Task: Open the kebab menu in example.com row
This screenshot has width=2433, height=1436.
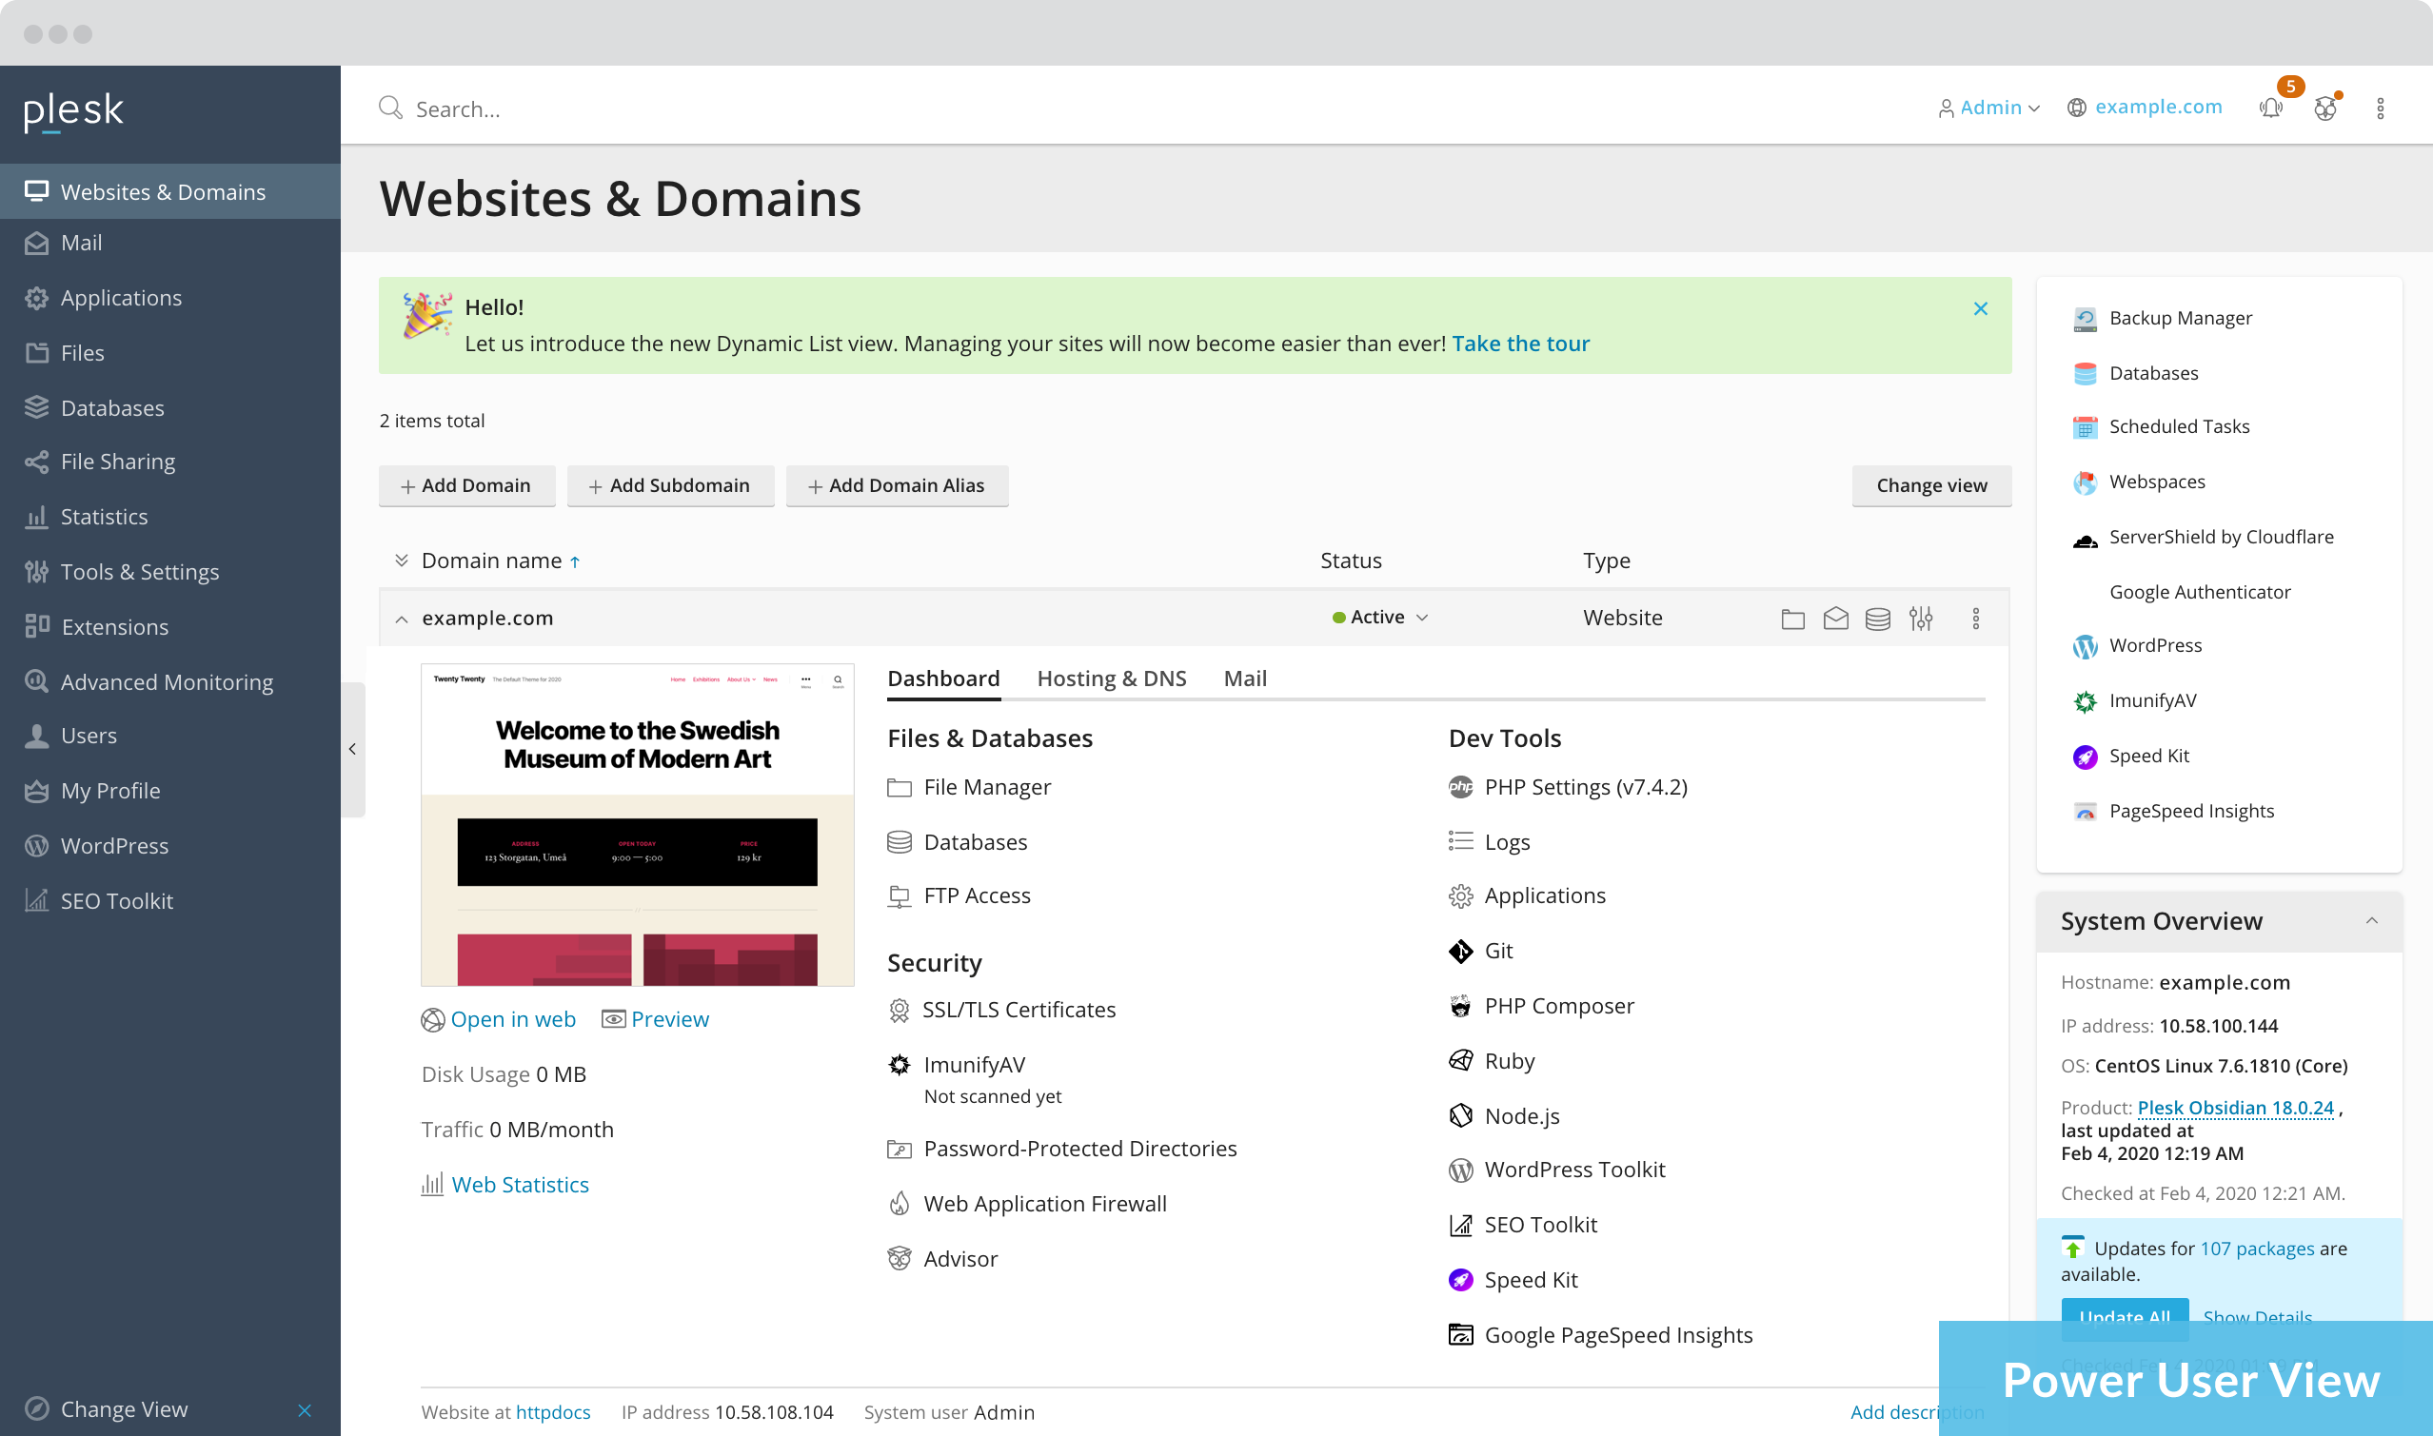Action: coord(1976,619)
